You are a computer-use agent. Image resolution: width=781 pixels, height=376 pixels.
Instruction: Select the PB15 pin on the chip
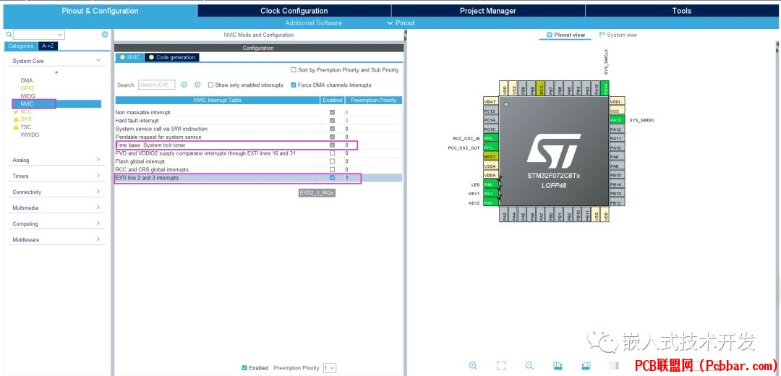pyautogui.click(x=617, y=175)
